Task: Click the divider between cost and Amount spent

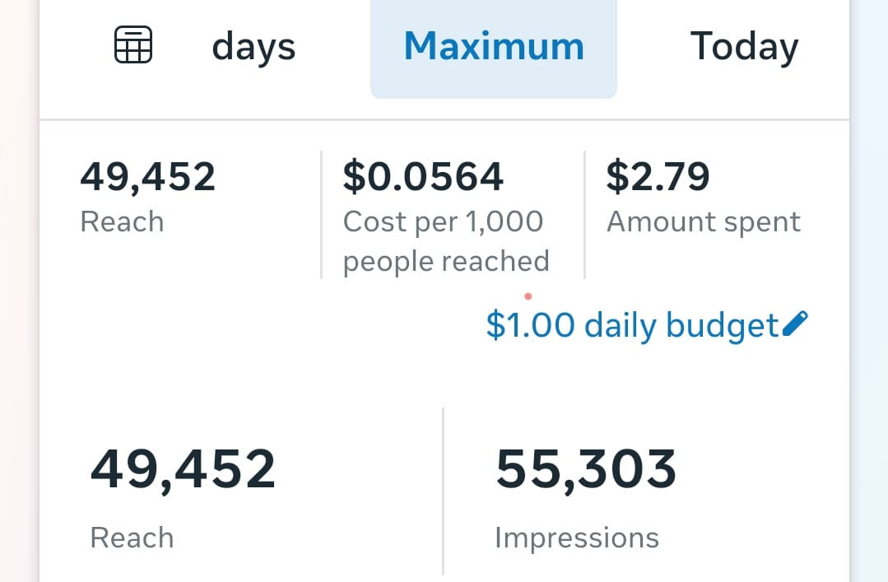Action: (x=584, y=215)
